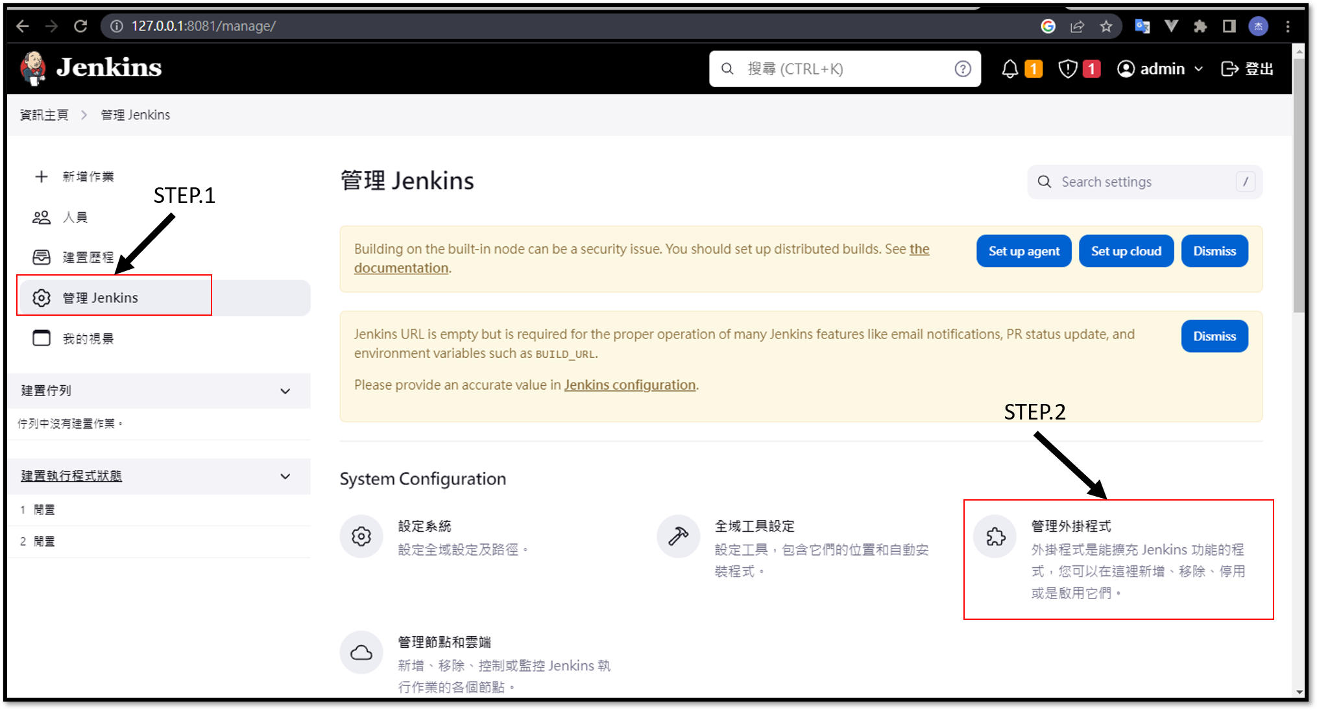Click the 管理節點和雲端 cloud icon

coord(361,652)
